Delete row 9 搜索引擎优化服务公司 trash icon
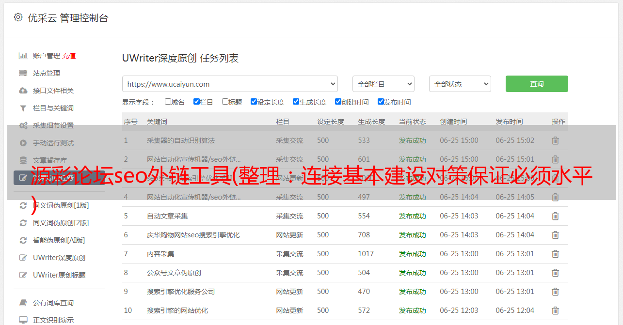The image size is (623, 325). point(556,292)
